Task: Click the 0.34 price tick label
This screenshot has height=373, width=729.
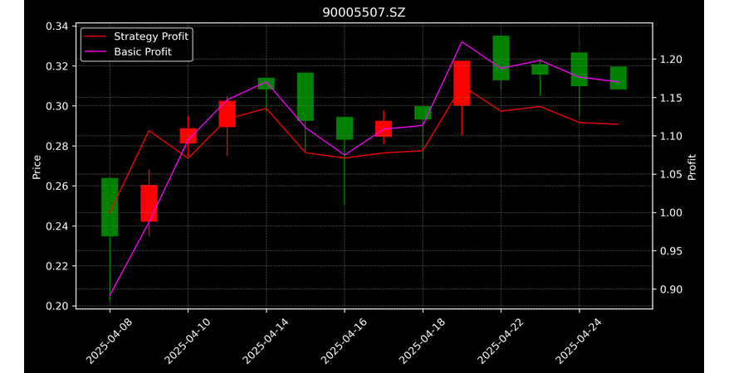Action: click(57, 26)
